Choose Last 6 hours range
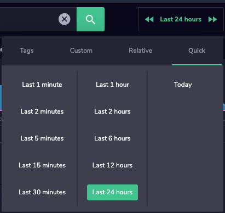Image resolution: width=225 pixels, height=213 pixels. click(x=112, y=138)
